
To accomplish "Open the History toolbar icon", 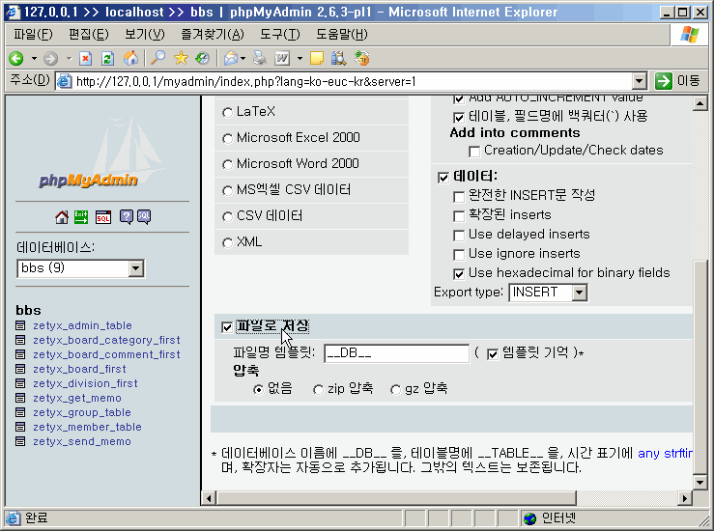I will [x=202, y=58].
